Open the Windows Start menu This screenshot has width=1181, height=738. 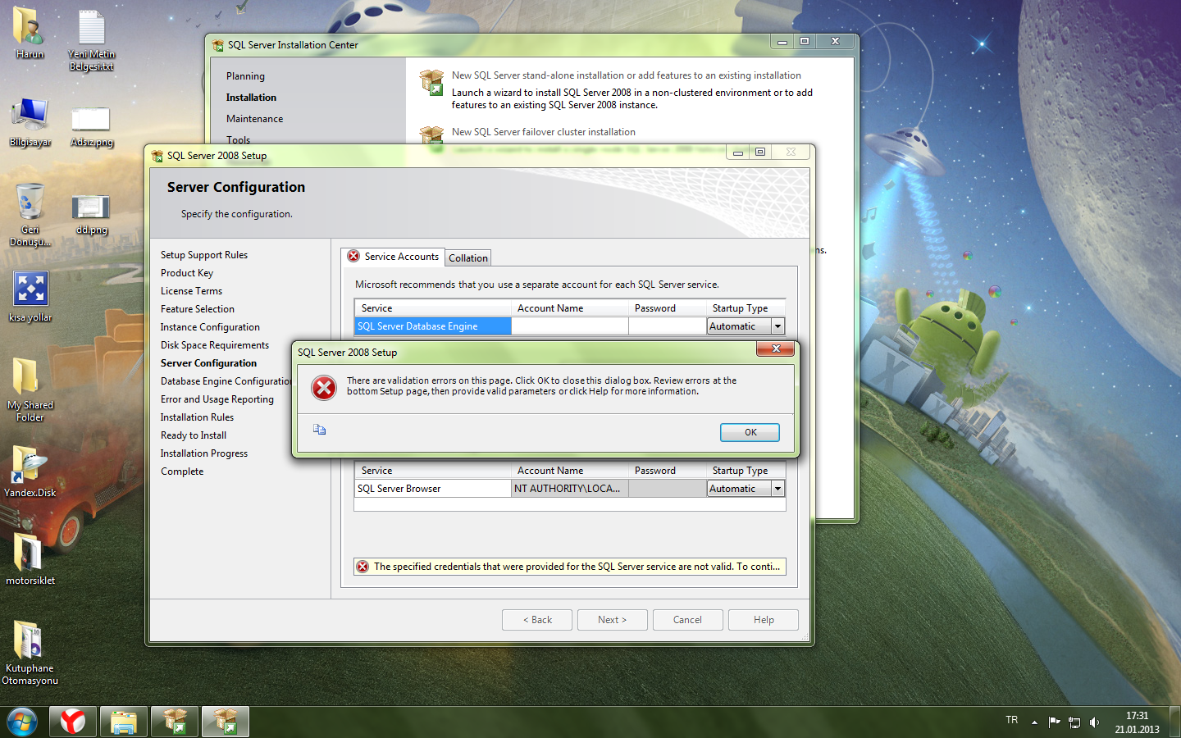click(x=22, y=722)
